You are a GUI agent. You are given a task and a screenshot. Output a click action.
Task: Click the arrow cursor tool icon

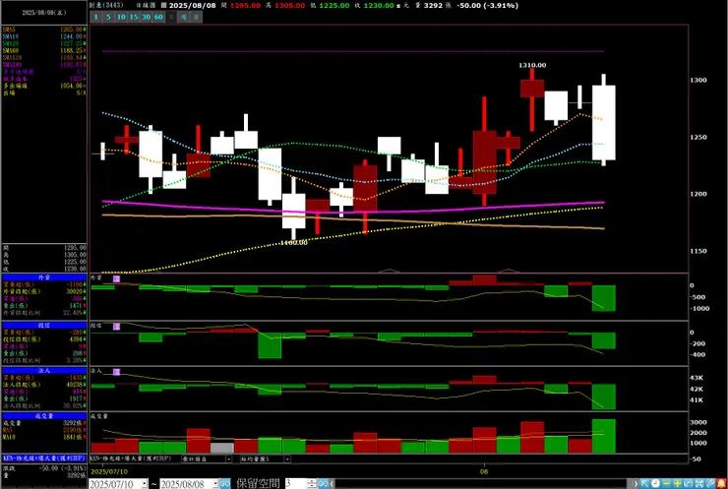pyautogui.click(x=644, y=483)
